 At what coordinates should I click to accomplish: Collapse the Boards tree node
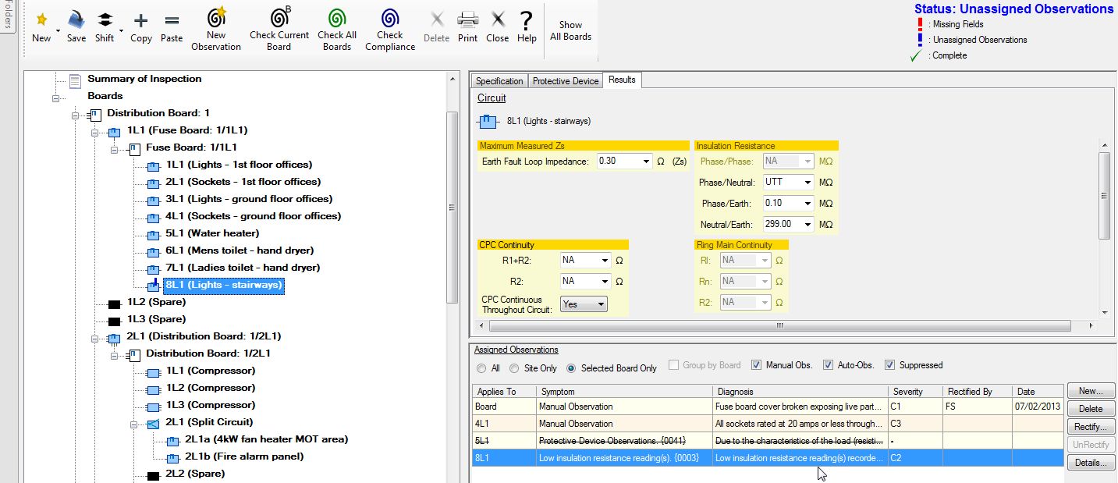click(x=56, y=98)
